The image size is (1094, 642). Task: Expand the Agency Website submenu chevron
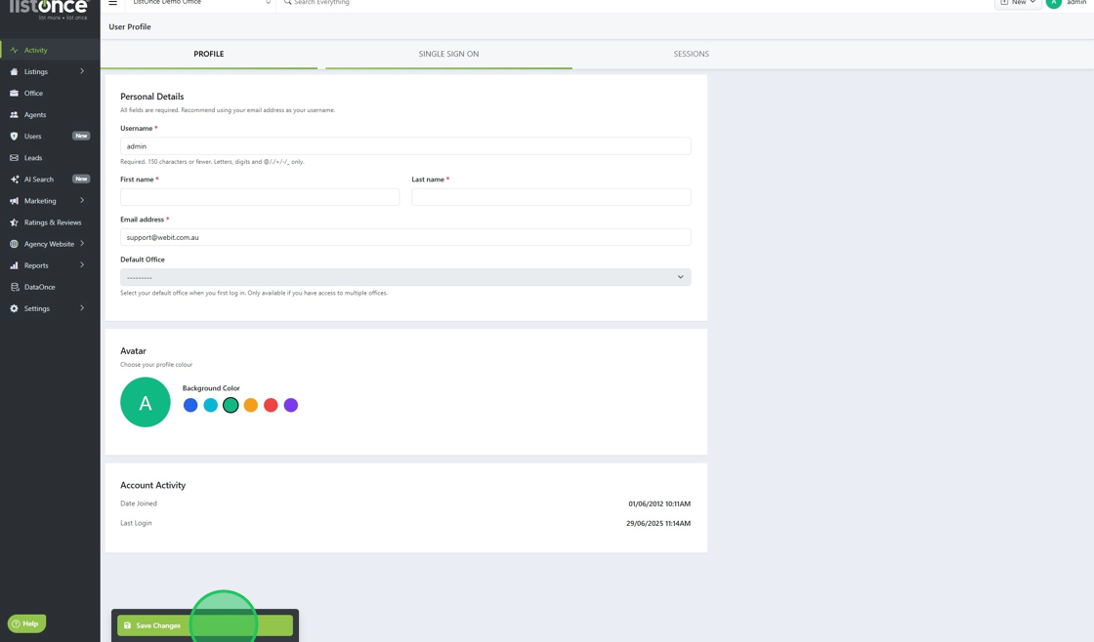[x=82, y=244]
